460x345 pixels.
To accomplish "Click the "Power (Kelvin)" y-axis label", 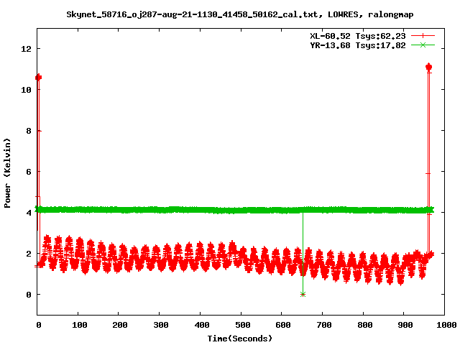I will pyautogui.click(x=7, y=173).
